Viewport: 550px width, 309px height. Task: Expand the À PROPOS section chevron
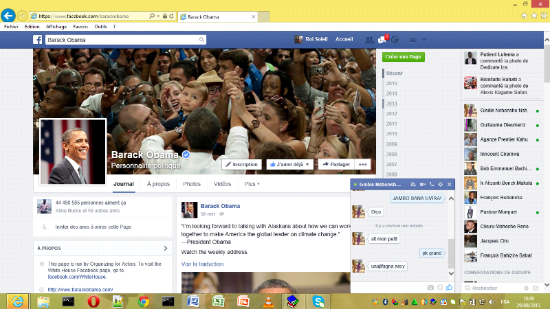[166, 248]
